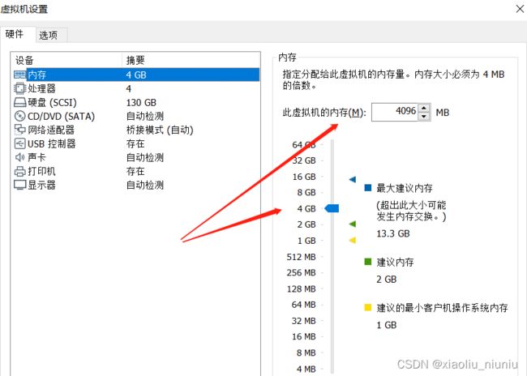Decrease memory with the down spinner arrow
Image resolution: width=527 pixels, height=376 pixels.
click(x=424, y=116)
